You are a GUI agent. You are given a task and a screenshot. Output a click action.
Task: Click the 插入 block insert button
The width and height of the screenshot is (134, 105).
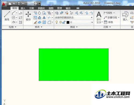[125, 16]
